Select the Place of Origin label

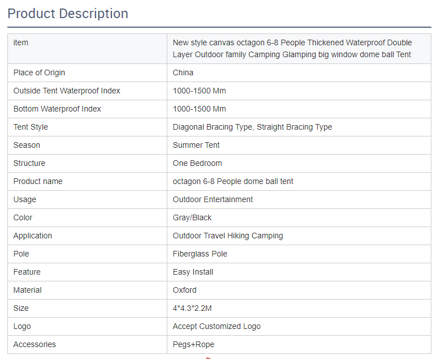tap(39, 72)
